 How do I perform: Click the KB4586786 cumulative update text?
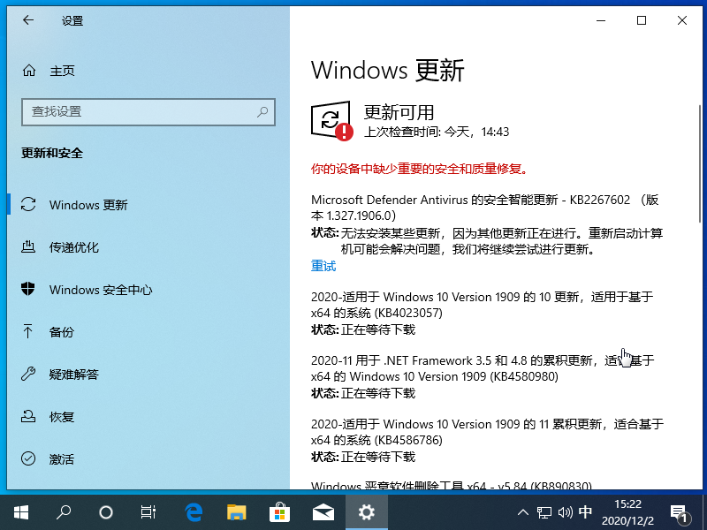[488, 432]
